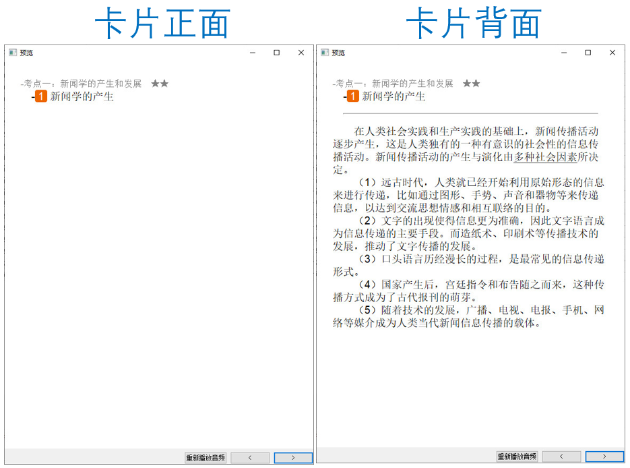Minimize the right 预览 window
The width and height of the screenshot is (630, 468).
(564, 53)
